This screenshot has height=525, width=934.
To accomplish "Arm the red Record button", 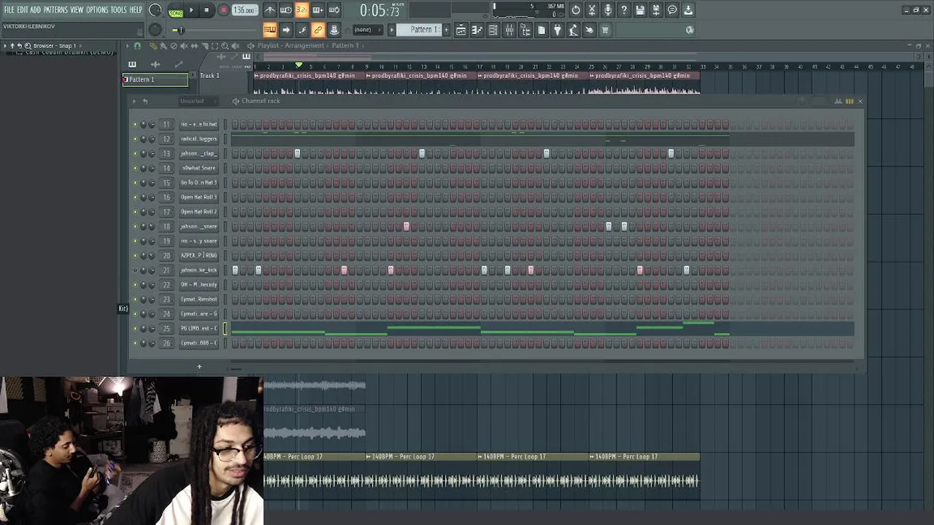I will click(223, 10).
